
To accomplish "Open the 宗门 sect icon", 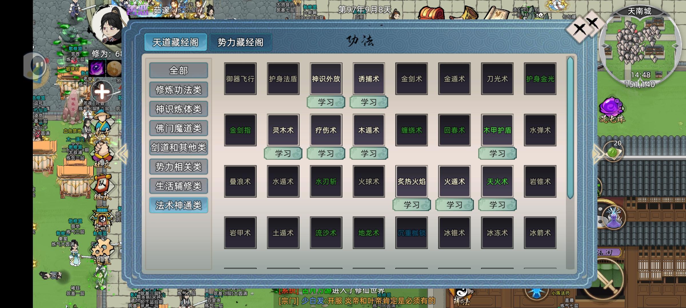I will pos(102,219).
